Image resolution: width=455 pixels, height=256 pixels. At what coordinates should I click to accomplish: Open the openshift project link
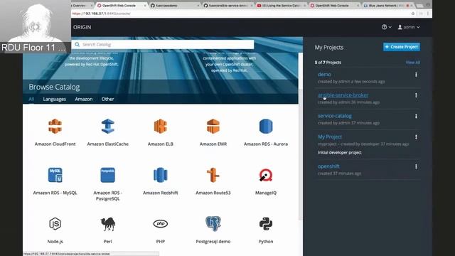pos(328,166)
